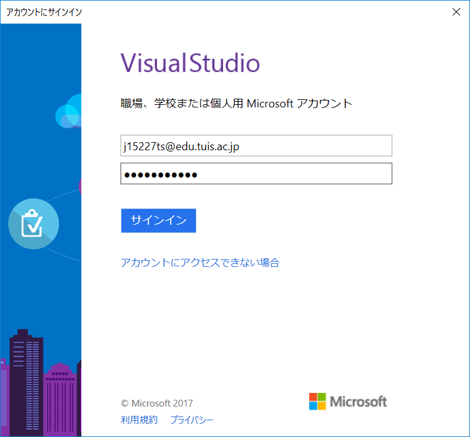Click the サインイン sign-in button
This screenshot has width=470, height=437.
[158, 220]
